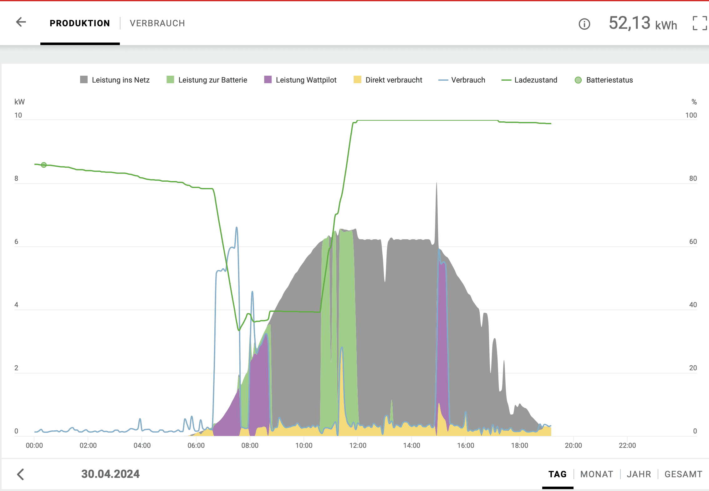Toggle the Leistung ins Netz legend series
This screenshot has height=491, width=709.
(x=120, y=80)
